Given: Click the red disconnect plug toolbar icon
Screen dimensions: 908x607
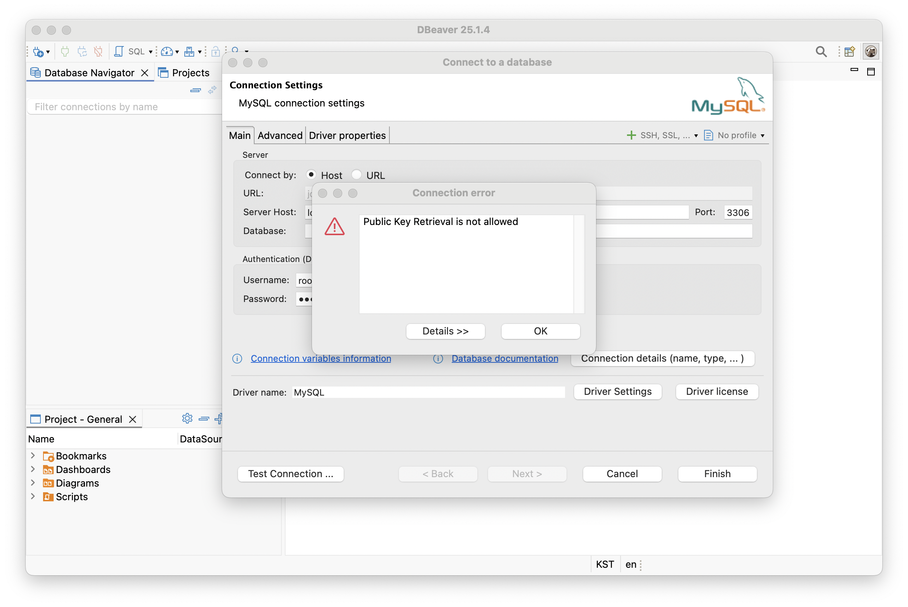Looking at the screenshot, I should (99, 51).
